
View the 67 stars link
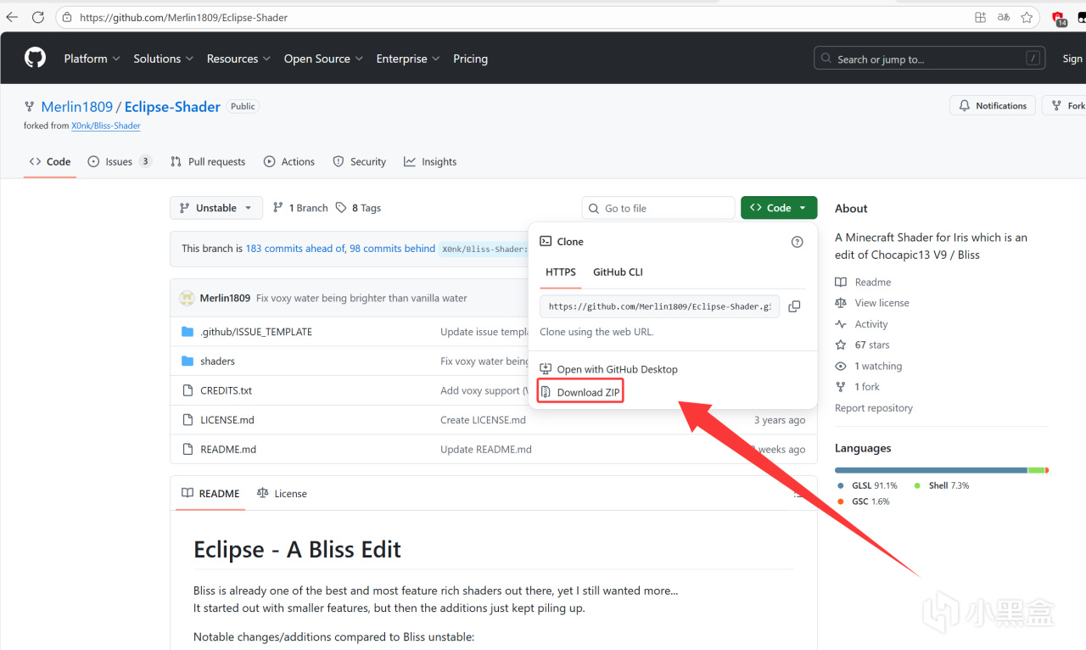pos(863,345)
